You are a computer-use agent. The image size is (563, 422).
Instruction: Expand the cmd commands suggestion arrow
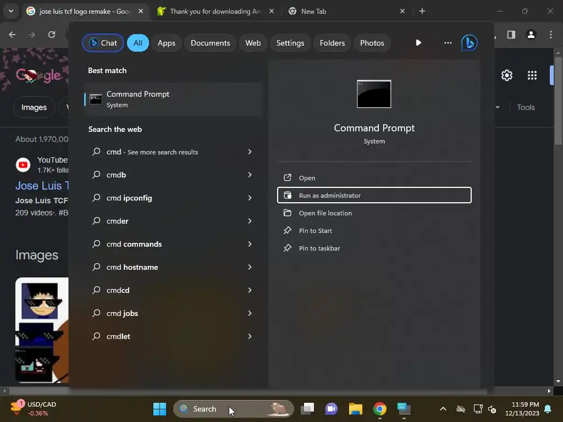coord(250,244)
